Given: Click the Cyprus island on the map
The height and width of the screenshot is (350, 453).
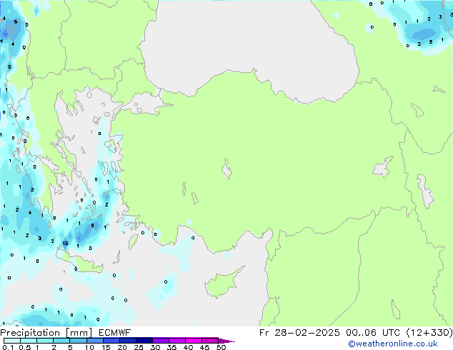Looking at the screenshot, I should click(222, 284).
